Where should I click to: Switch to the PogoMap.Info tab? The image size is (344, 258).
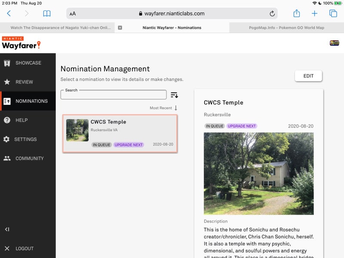(x=286, y=28)
